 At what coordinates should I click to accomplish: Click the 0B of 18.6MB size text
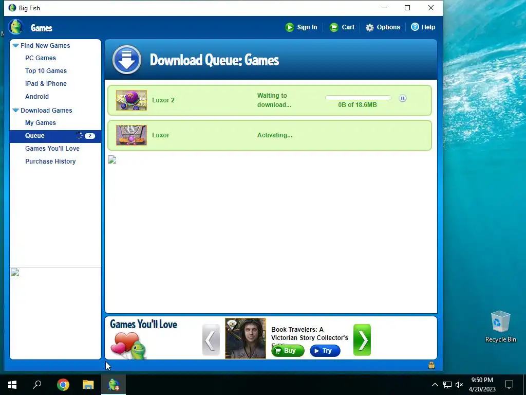(358, 105)
